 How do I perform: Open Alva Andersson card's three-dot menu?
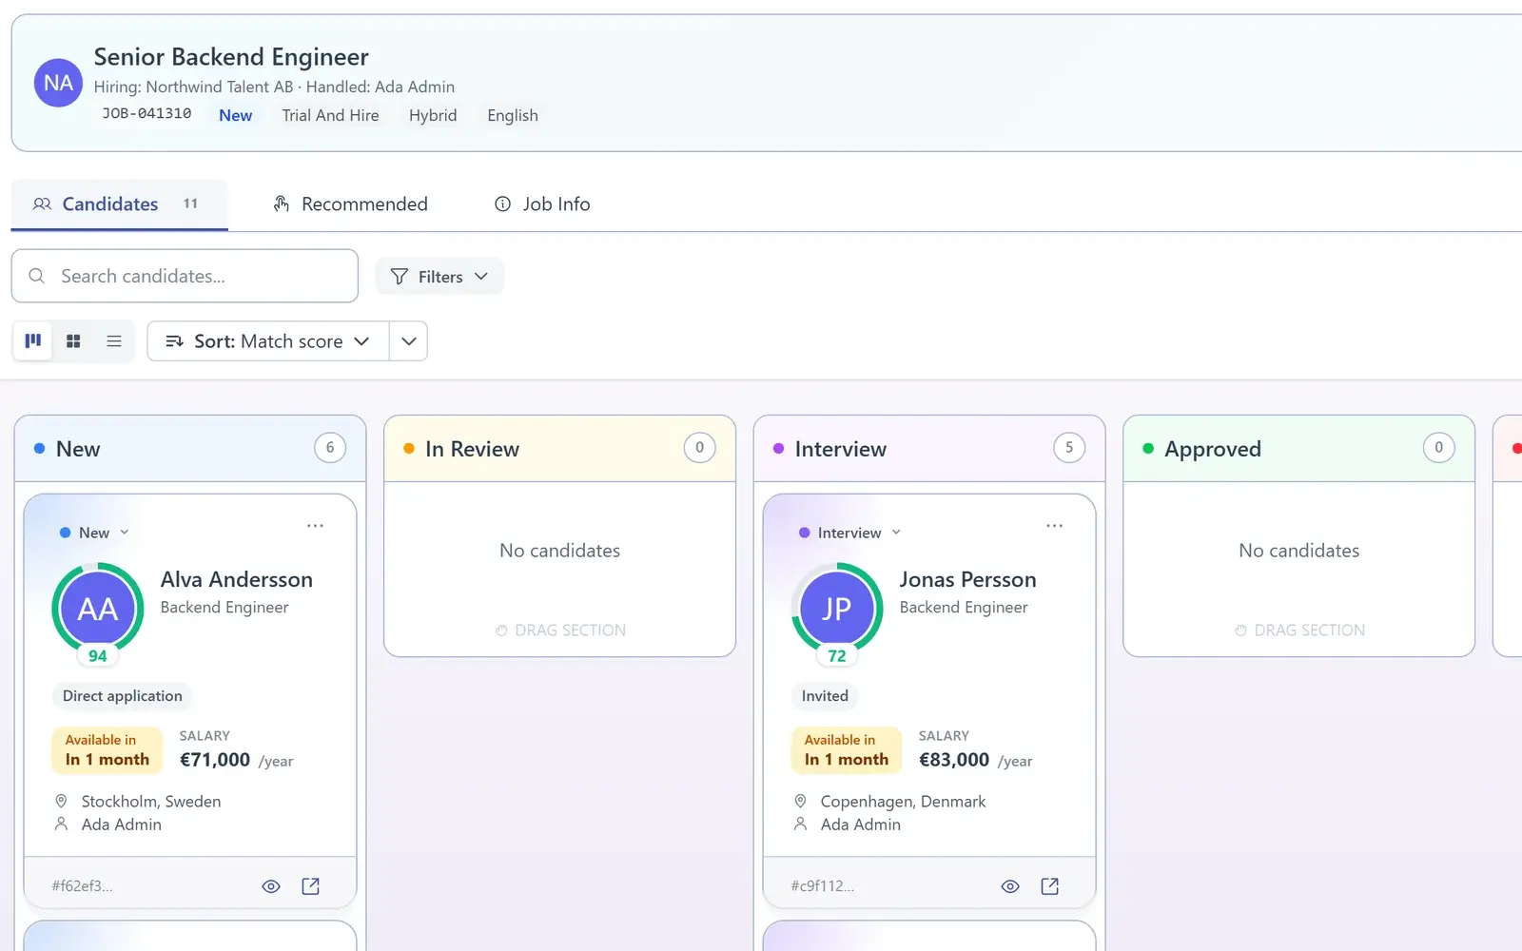coord(315,526)
